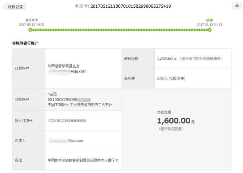Click the green progress bar line

120,30
